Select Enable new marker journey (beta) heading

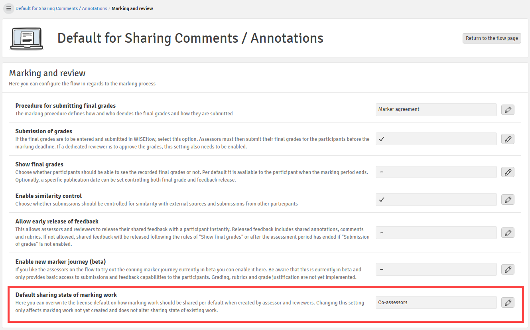(61, 262)
